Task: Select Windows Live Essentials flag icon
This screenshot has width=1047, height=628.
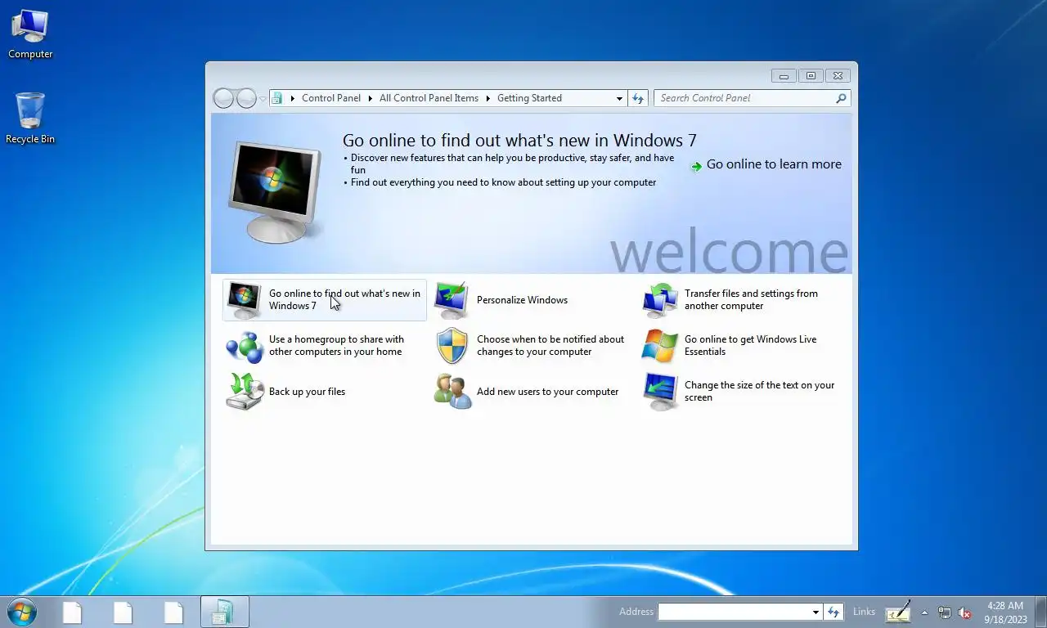Action: click(x=660, y=346)
